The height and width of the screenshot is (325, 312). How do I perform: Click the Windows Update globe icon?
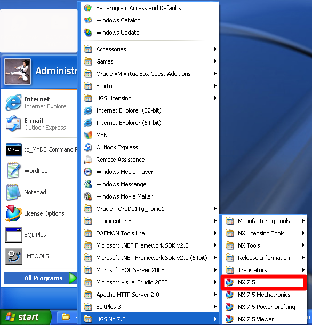coord(88,33)
